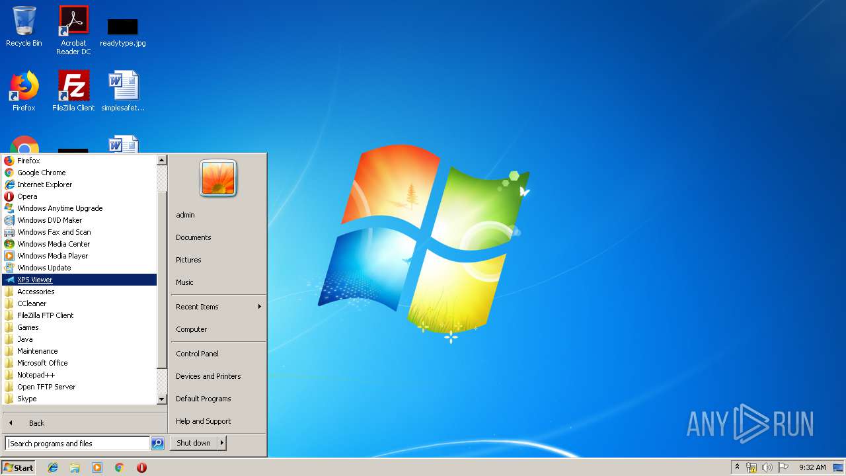The width and height of the screenshot is (846, 476).
Task: Open Windows Anytime Upgrade
Action: click(x=79, y=208)
